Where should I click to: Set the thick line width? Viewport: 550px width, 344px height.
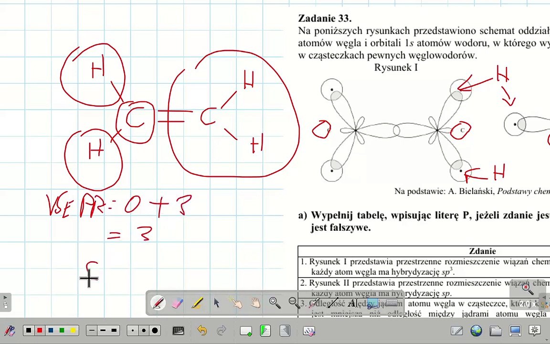(114, 330)
